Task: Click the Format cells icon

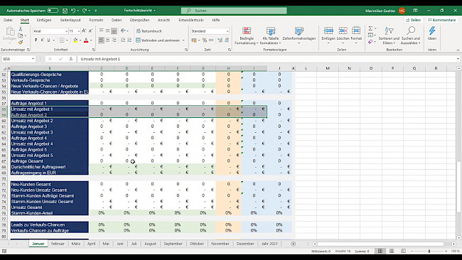Action: (356, 31)
